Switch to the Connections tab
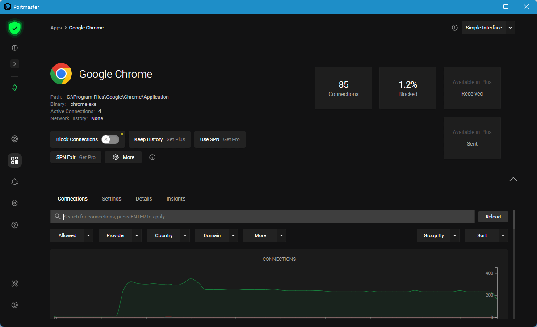This screenshot has height=327, width=537. pyautogui.click(x=72, y=199)
